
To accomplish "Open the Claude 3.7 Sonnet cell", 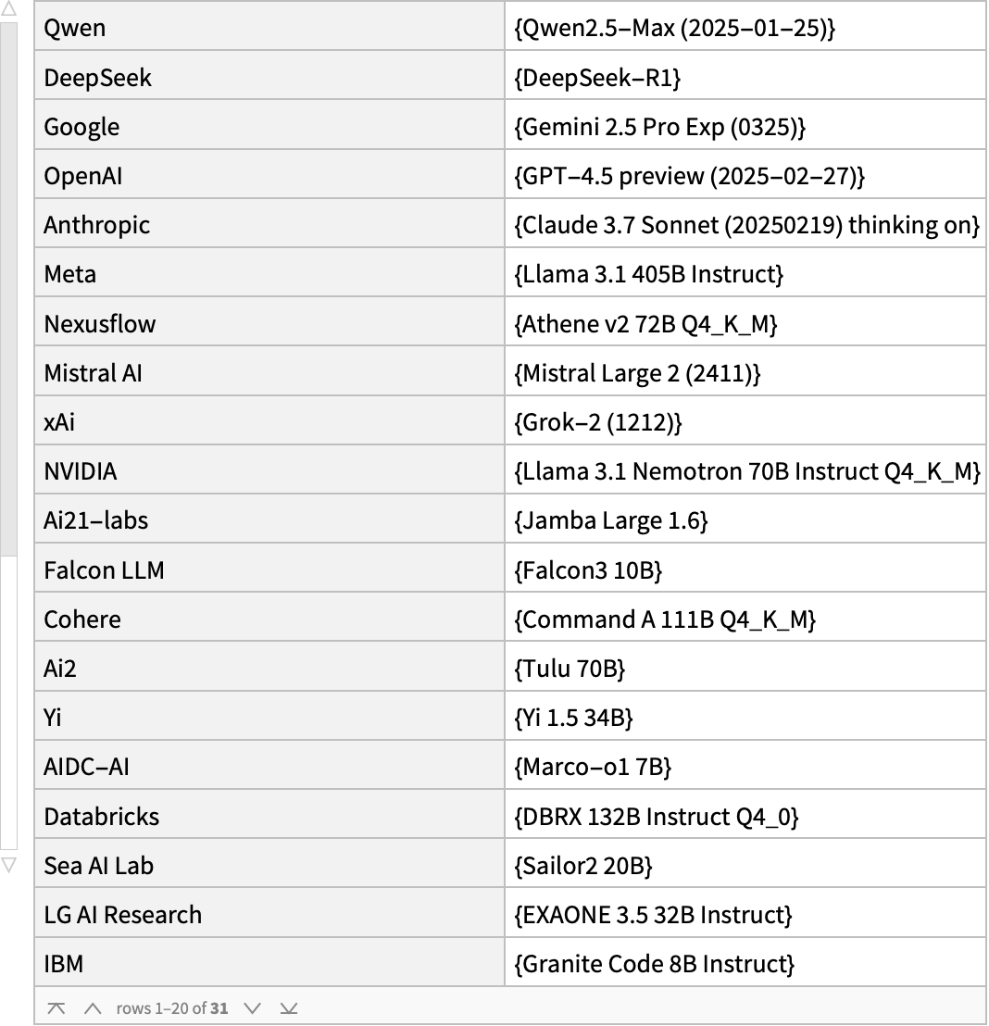I will 746,225.
